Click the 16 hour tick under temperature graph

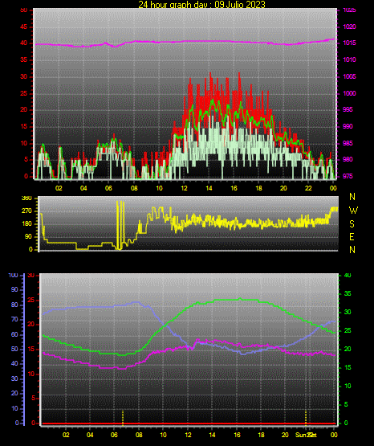coord(237,435)
